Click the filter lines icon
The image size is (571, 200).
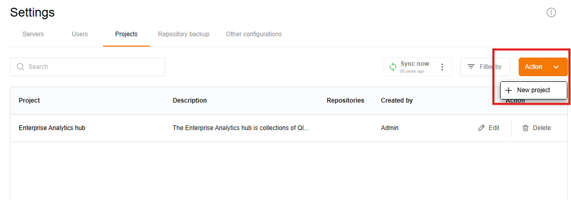[471, 67]
